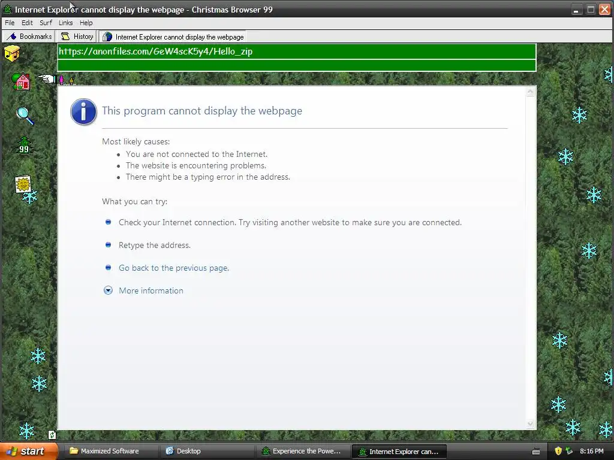Image resolution: width=614 pixels, height=460 pixels.
Task: Open the File menu
Action: pos(10,23)
